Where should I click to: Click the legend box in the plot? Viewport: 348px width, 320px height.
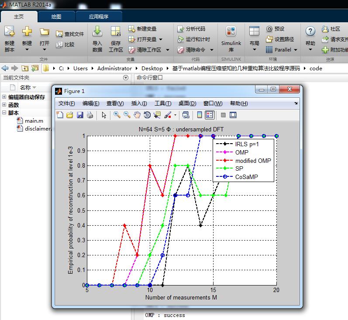(243, 161)
